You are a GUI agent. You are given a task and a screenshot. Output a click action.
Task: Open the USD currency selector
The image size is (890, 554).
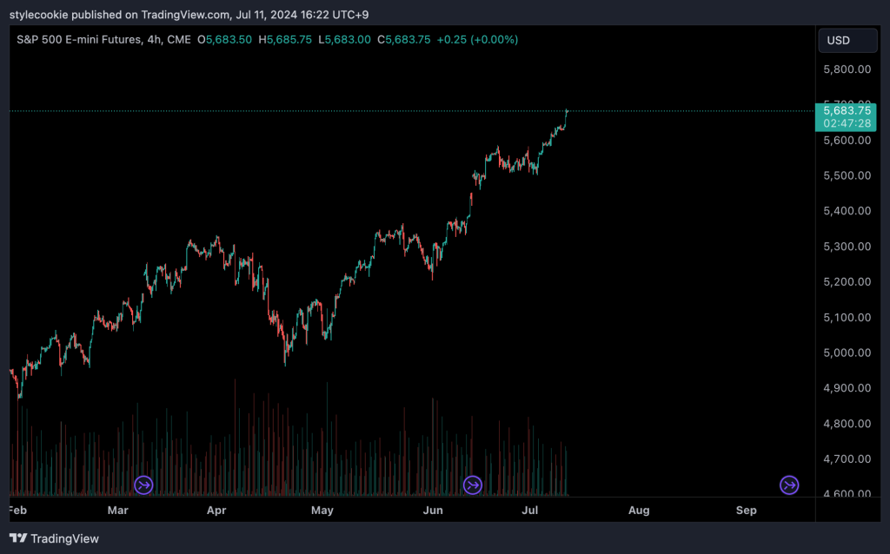click(x=847, y=41)
